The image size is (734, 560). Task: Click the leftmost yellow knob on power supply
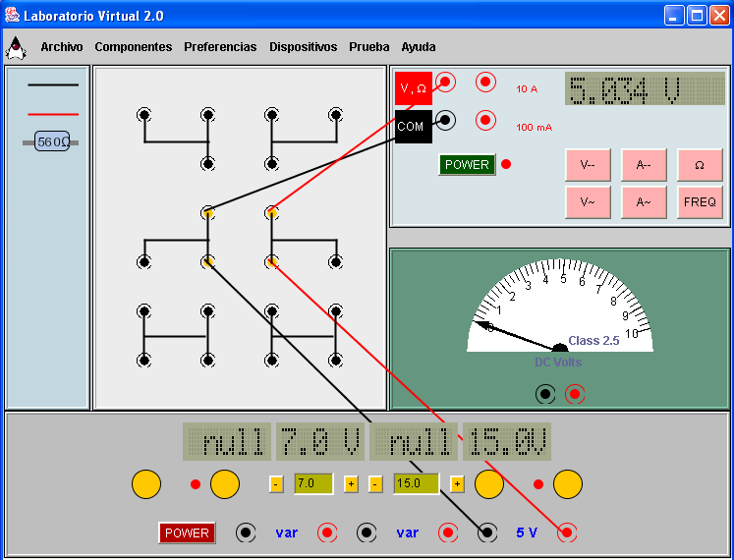click(146, 483)
